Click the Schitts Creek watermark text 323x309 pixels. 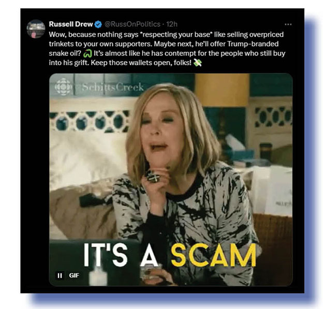click(x=113, y=87)
